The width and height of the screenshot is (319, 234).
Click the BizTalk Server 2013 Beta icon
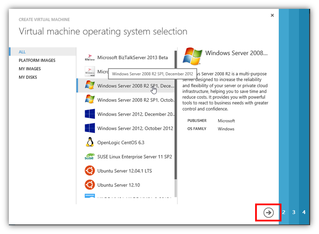89,58
